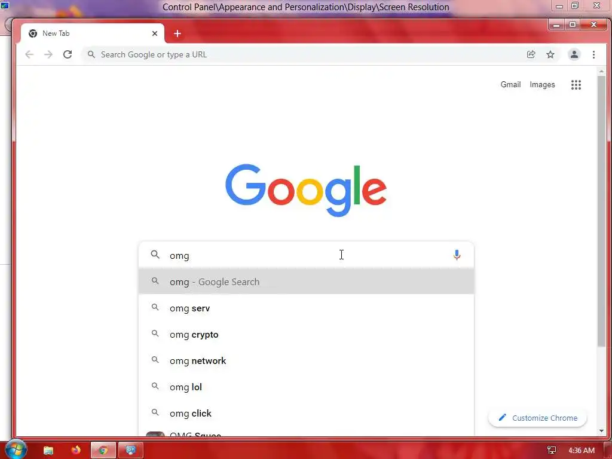This screenshot has width=612, height=459.
Task: Open File Explorer from the taskbar
Action: pos(48,451)
